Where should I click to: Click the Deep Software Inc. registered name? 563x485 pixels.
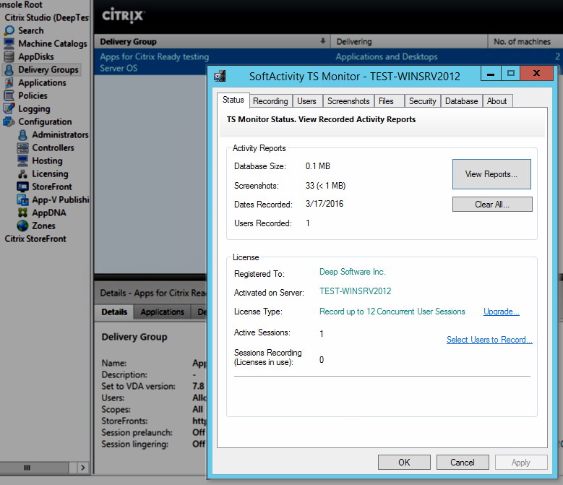(353, 272)
